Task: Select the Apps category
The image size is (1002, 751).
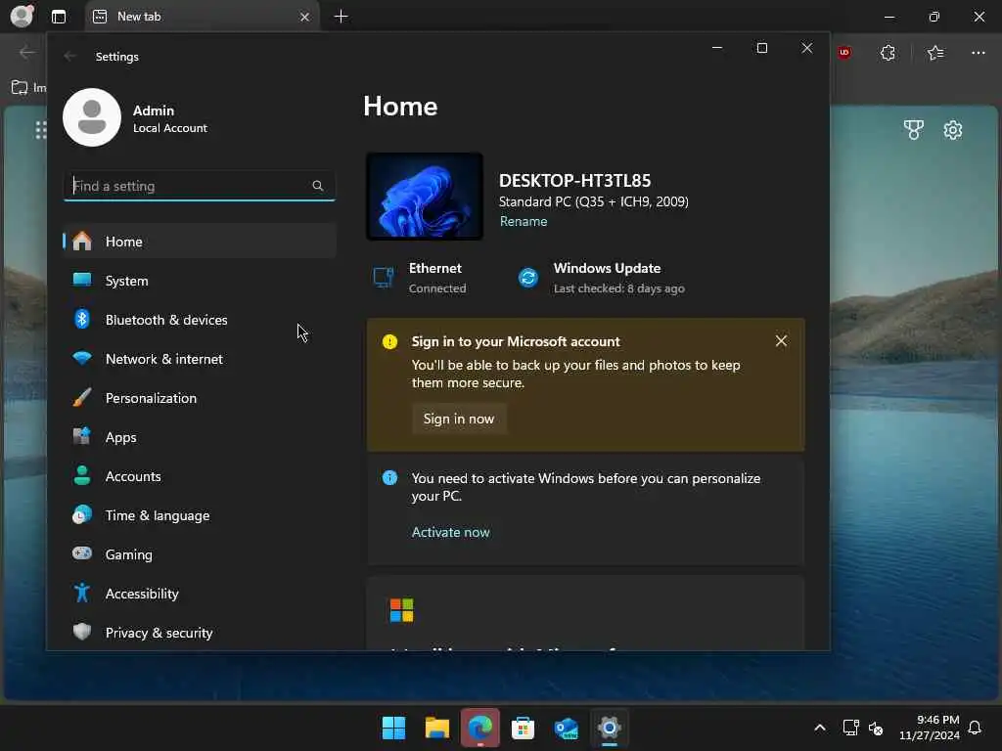Action: (200, 437)
